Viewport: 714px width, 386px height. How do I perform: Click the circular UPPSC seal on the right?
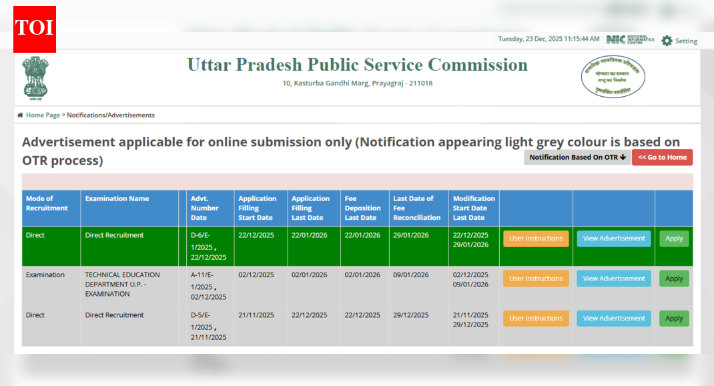point(613,76)
